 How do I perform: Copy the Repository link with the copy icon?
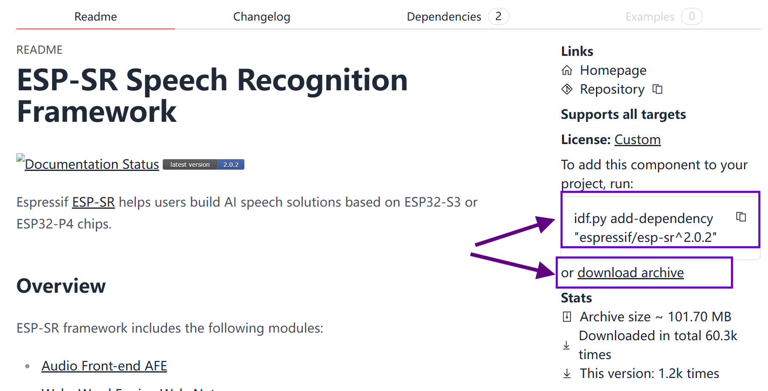point(657,89)
